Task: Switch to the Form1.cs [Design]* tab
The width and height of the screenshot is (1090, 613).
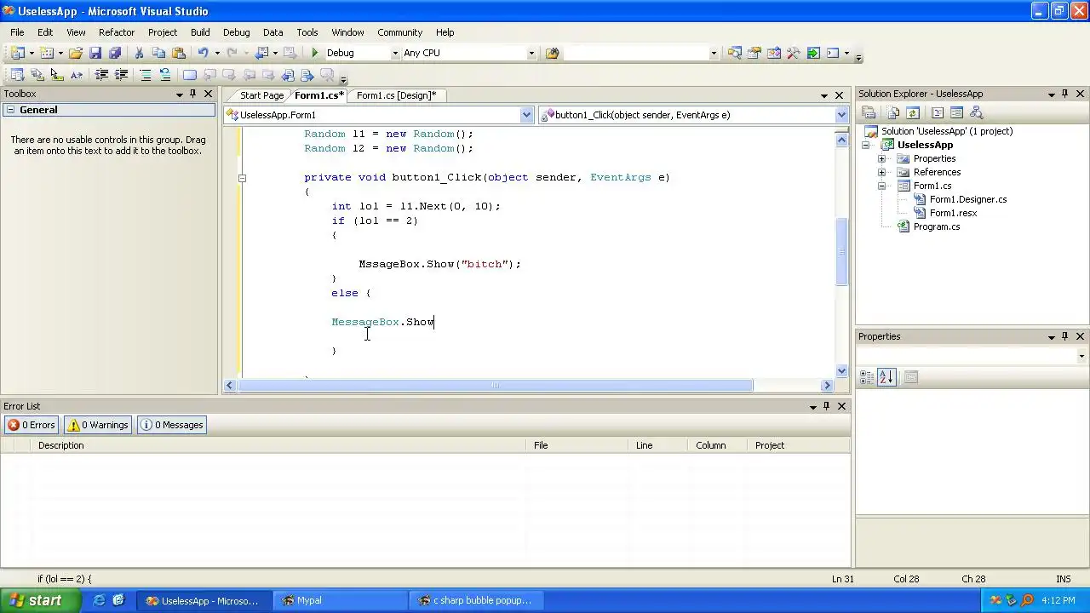Action: [396, 95]
